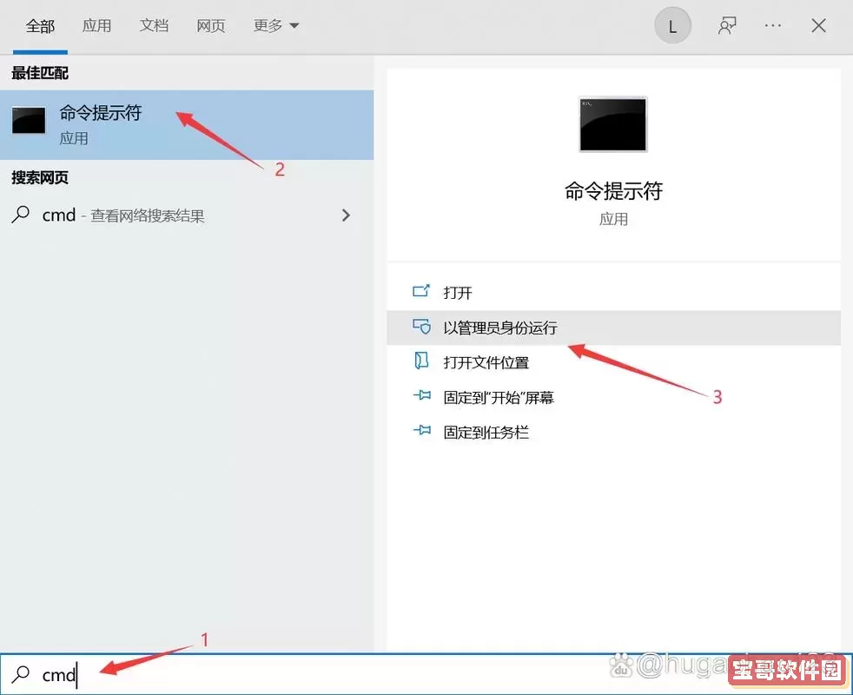Click the 最佳匹配 section header
This screenshot has width=853, height=695.
[40, 73]
